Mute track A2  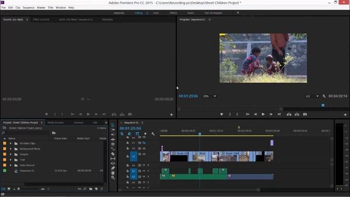(144, 171)
